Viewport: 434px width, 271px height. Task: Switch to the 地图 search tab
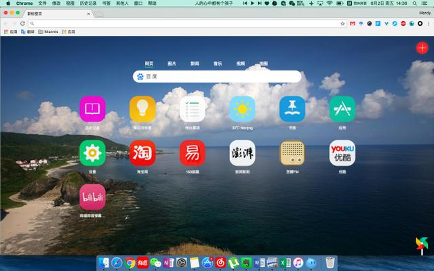click(x=264, y=63)
